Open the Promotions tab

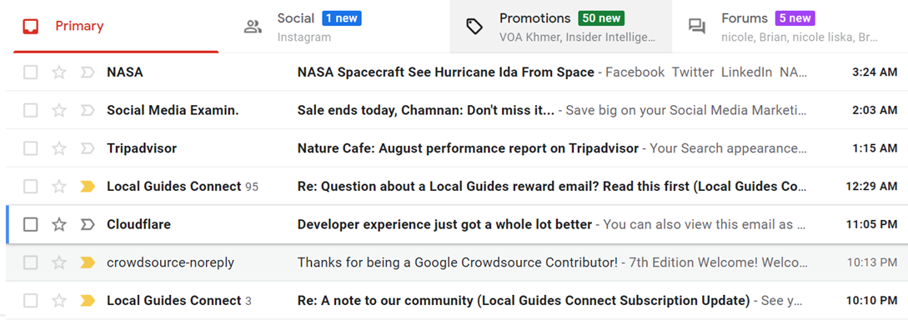coord(560,27)
